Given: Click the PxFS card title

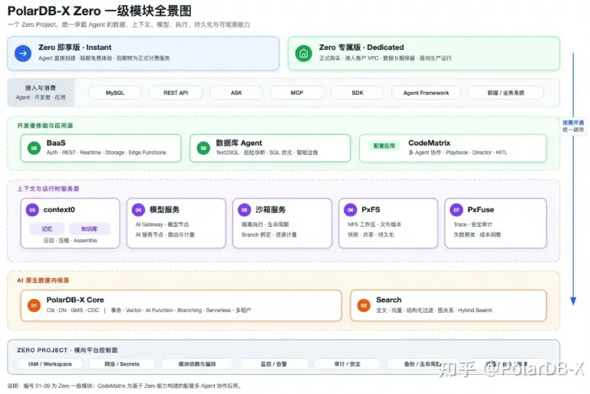Looking at the screenshot, I should [x=371, y=209].
